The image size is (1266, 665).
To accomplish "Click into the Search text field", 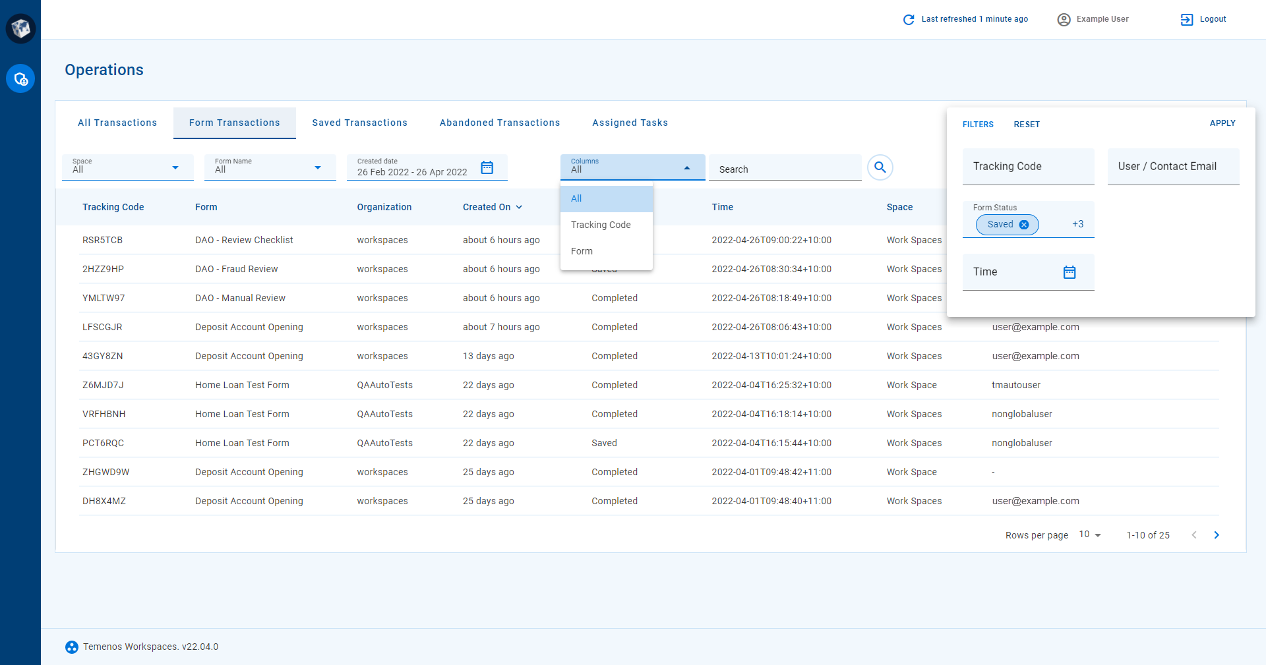I will coord(785,169).
